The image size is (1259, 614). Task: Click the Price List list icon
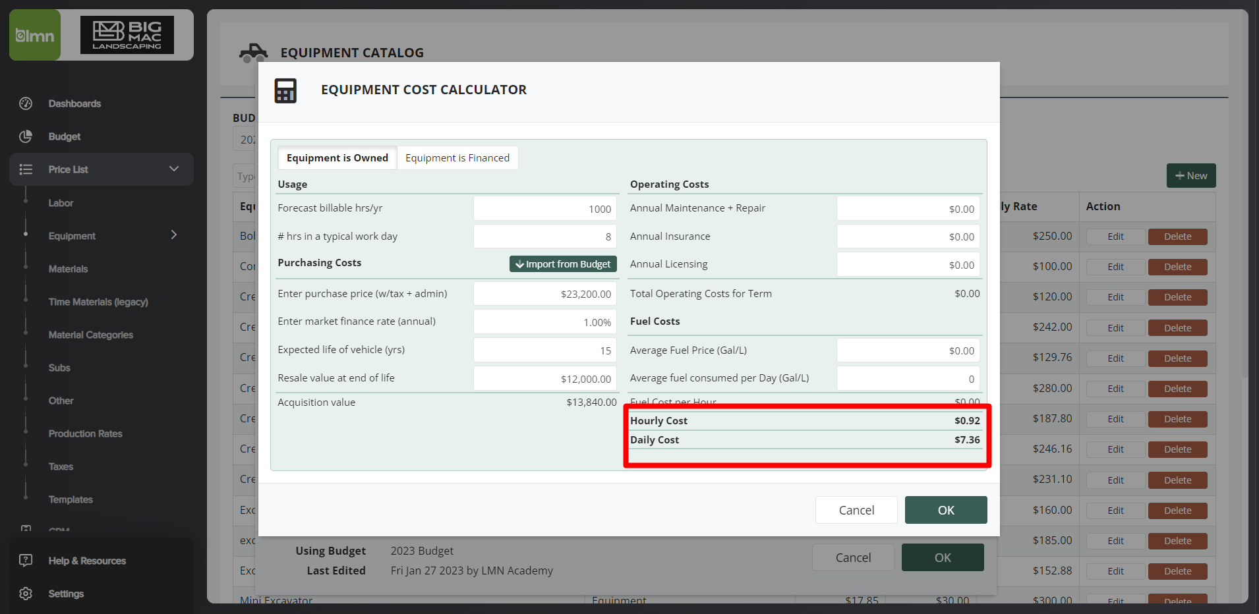click(26, 169)
